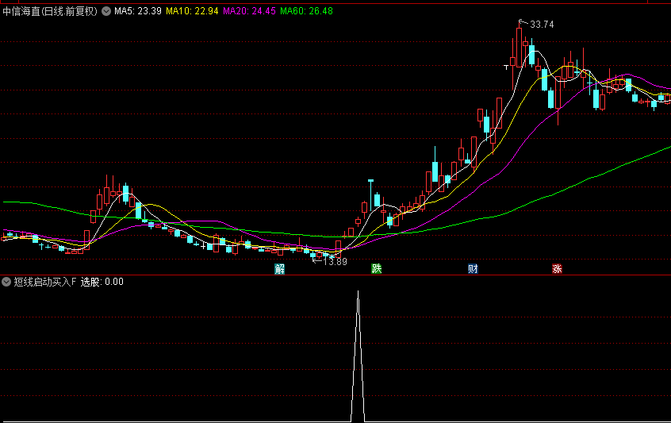Click the cyan candle with the flat top near 跌 marker
Screen dimensions: 671x423
(370, 194)
